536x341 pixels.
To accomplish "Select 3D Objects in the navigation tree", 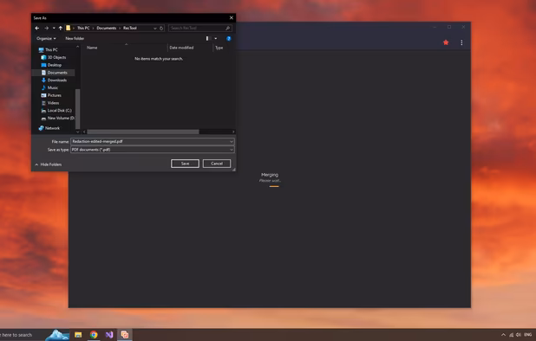I will (53, 57).
